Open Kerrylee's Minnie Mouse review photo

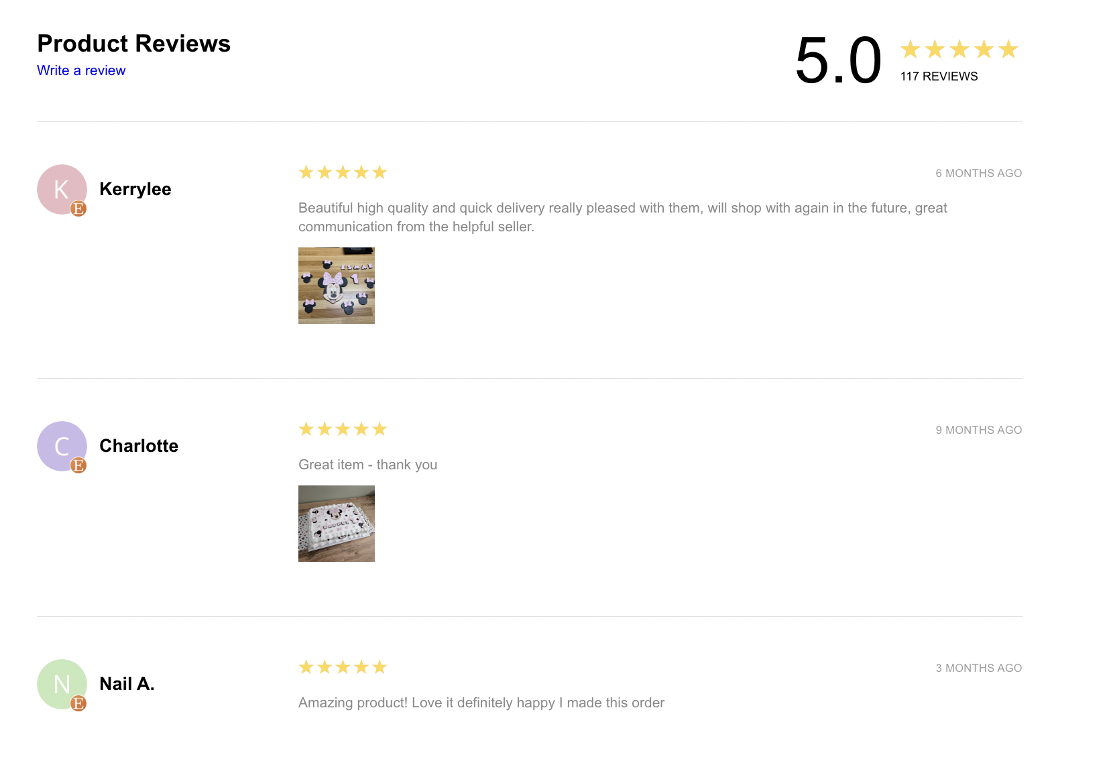click(x=337, y=286)
